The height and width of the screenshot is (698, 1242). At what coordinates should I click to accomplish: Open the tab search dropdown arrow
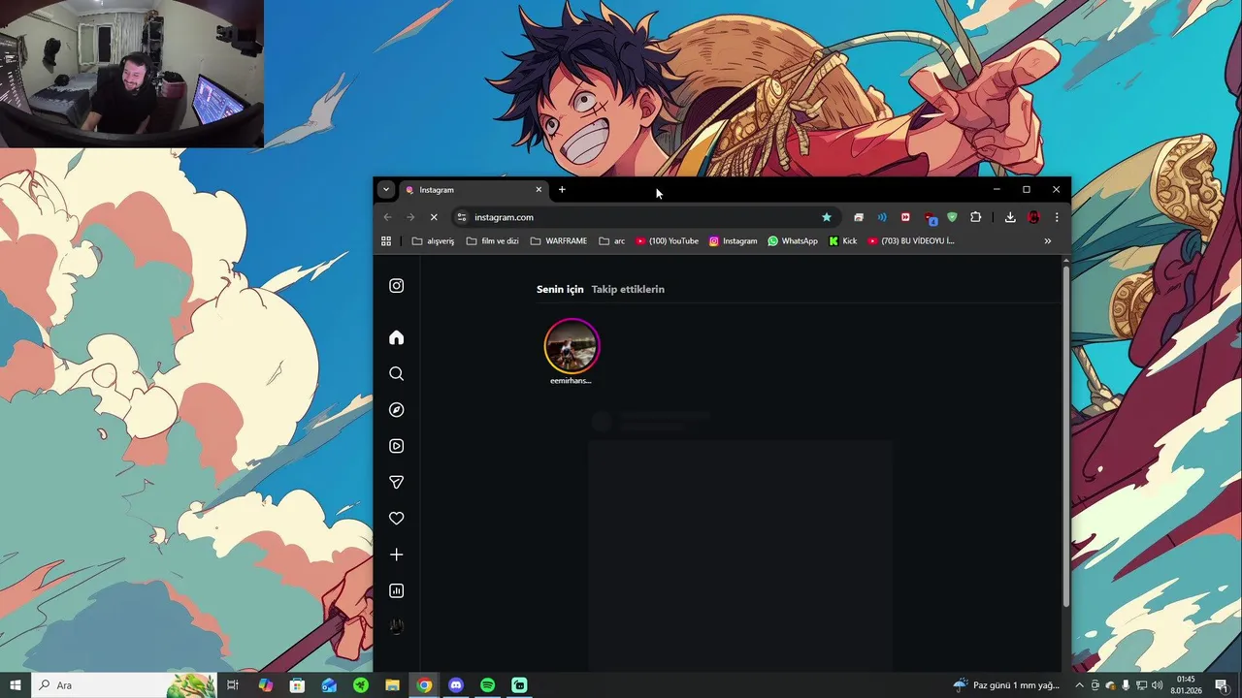click(386, 190)
